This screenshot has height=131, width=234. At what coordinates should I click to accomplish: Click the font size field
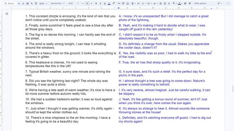(x=87, y=3)
